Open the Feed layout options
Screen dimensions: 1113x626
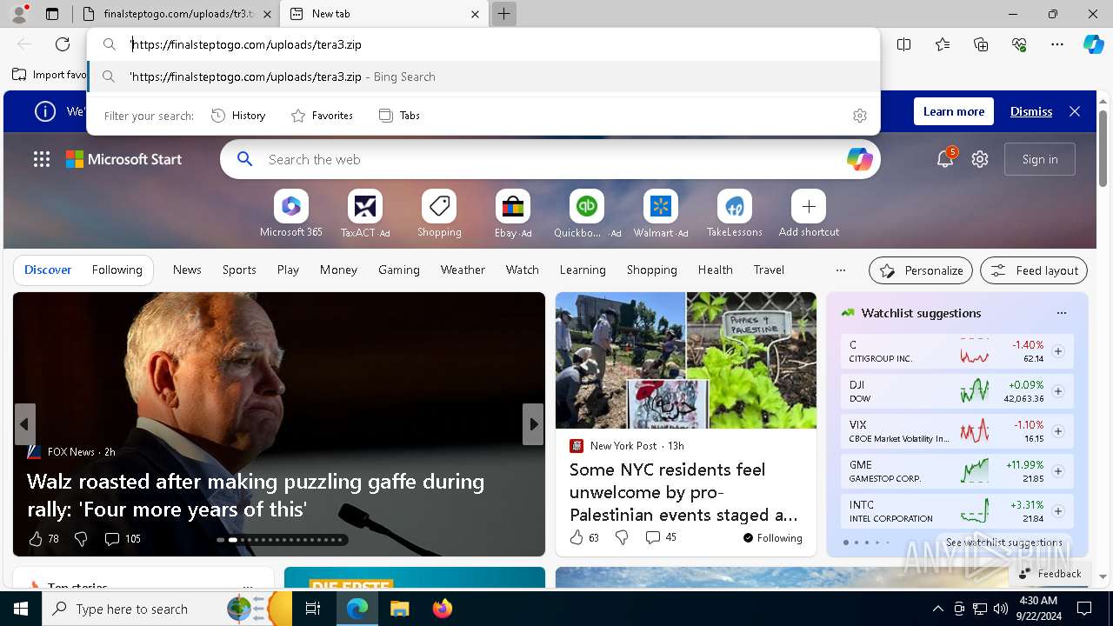(1034, 270)
